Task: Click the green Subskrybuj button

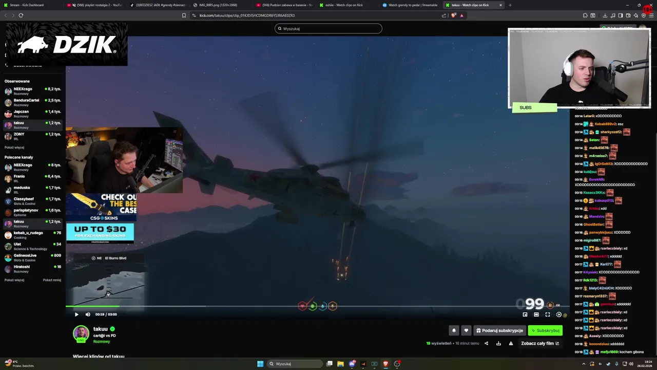Action: pos(546,330)
